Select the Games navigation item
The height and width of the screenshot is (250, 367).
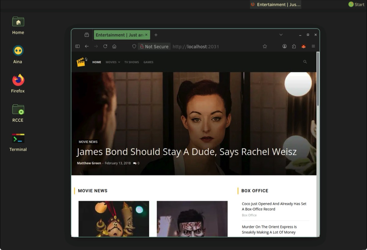[148, 62]
